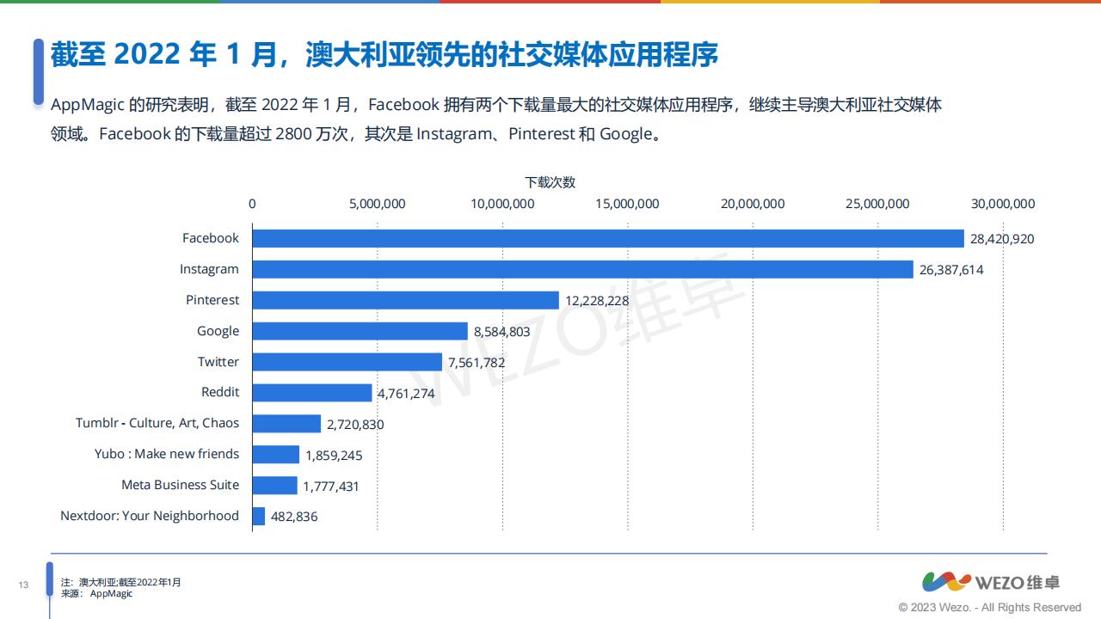Click the value 4,761,274
The image size is (1101, 619).
[406, 394]
